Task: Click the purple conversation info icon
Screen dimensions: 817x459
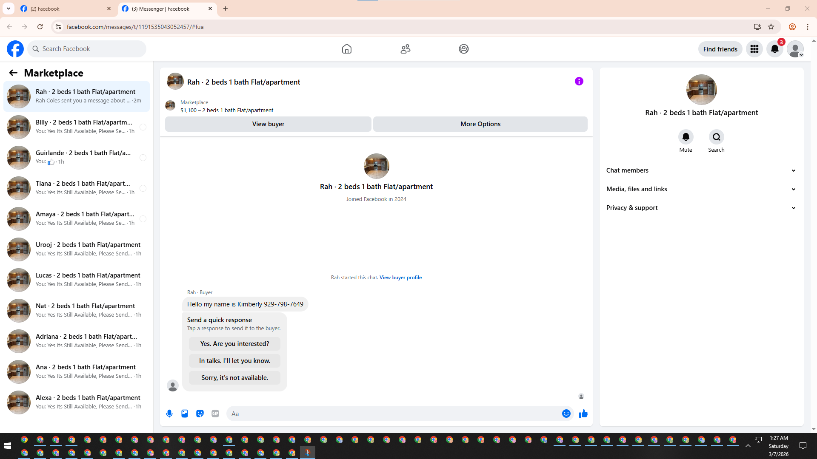Action: 579,81
